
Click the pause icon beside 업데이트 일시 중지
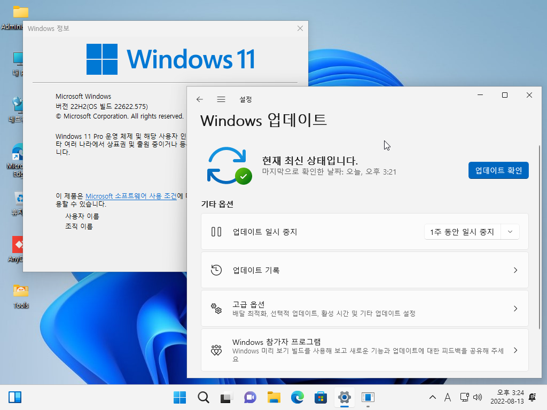coord(216,232)
